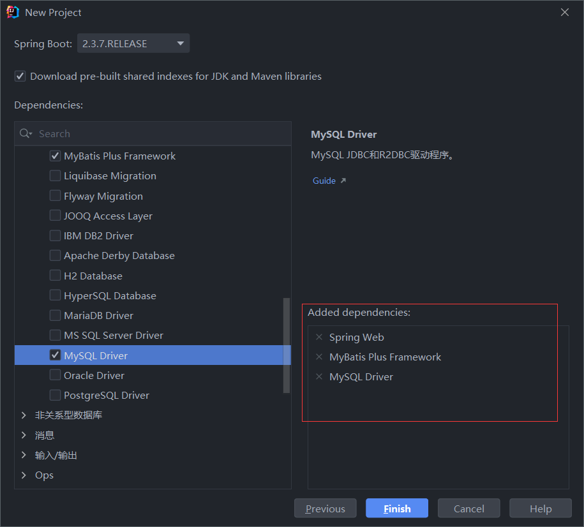Click the search magnifier icon
Image resolution: width=584 pixels, height=527 pixels.
point(26,133)
